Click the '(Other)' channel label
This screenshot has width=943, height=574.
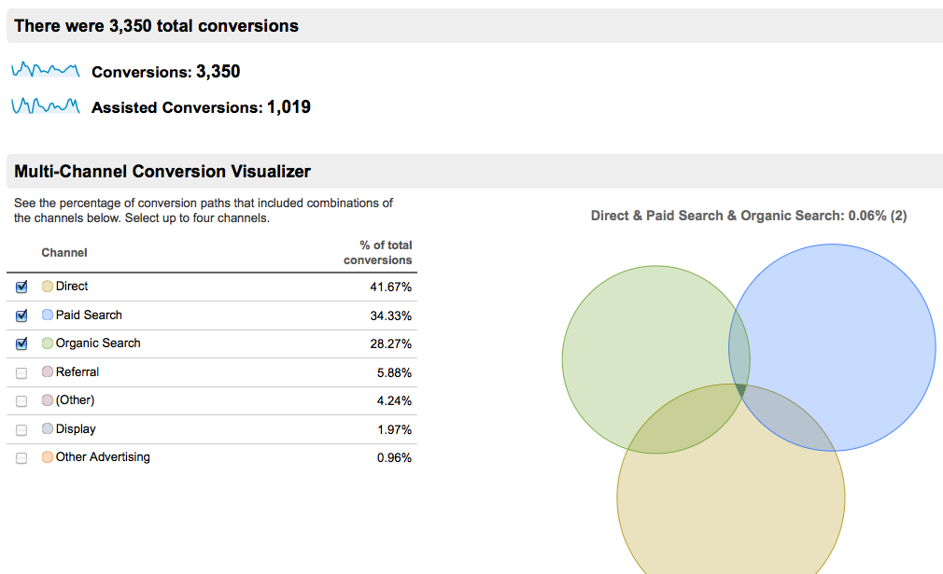click(76, 400)
